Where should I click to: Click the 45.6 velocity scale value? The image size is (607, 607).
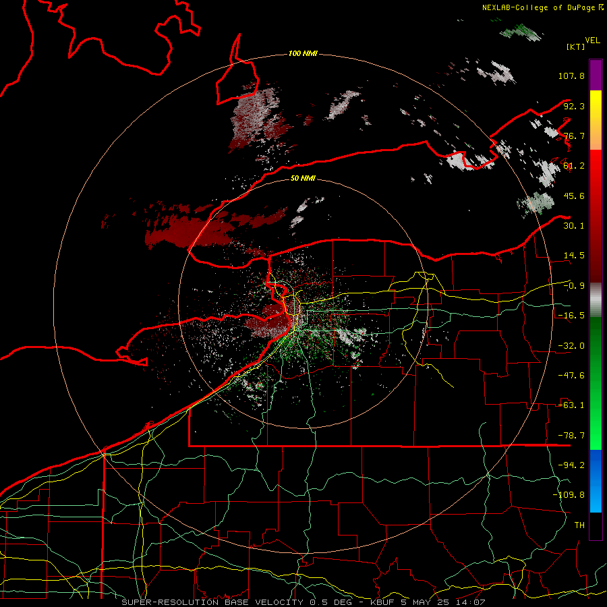pos(574,196)
